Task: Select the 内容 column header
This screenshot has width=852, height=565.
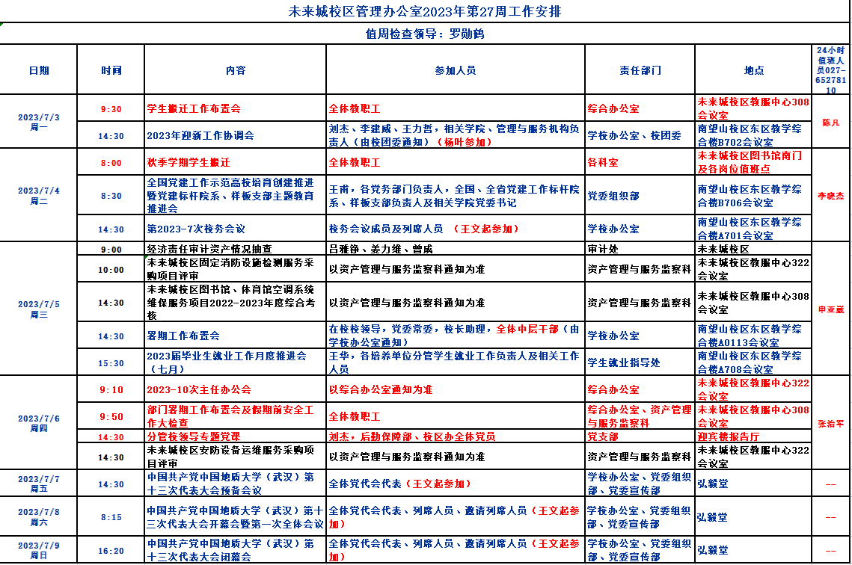Action: (236, 70)
